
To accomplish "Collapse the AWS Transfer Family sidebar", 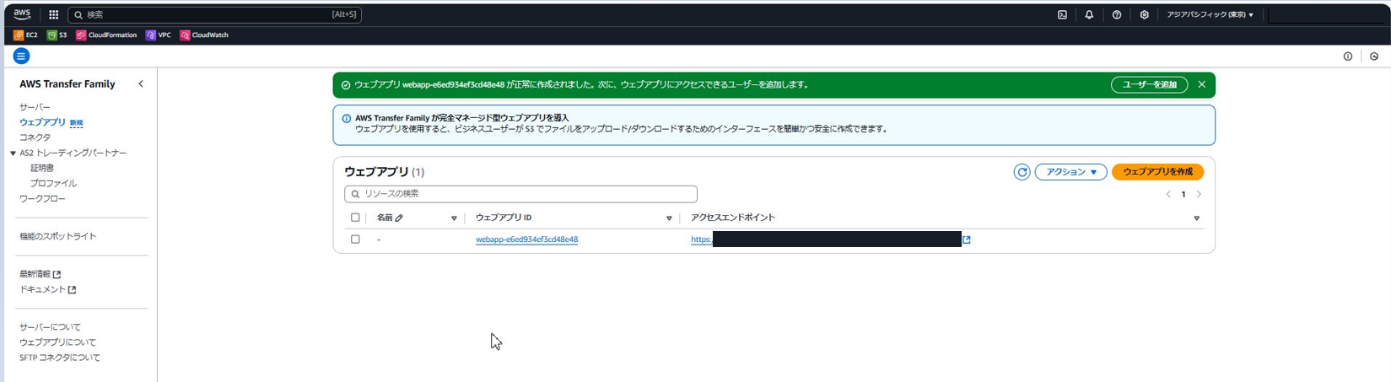I will click(141, 83).
